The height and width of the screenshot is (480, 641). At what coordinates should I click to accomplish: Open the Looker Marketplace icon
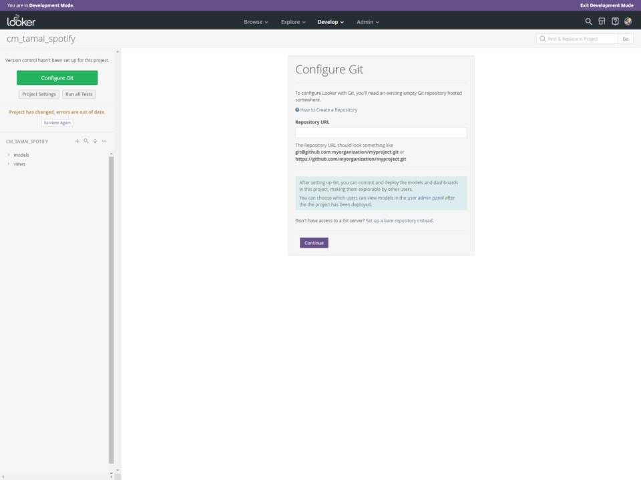coord(602,21)
